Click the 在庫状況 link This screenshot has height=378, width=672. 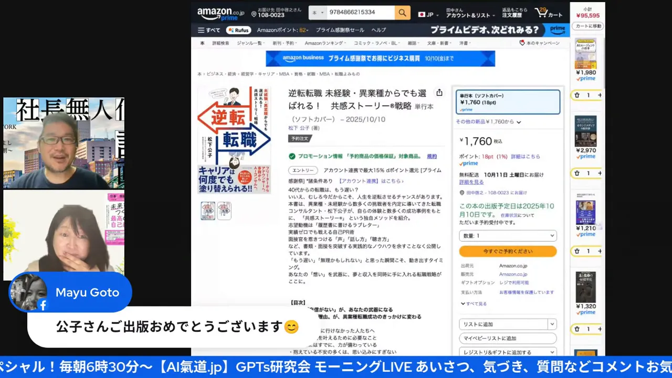pos(510,215)
